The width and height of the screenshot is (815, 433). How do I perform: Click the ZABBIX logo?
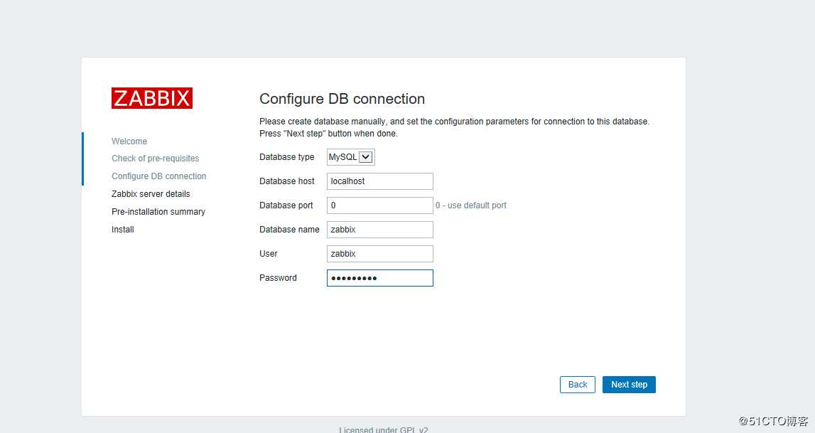[152, 98]
